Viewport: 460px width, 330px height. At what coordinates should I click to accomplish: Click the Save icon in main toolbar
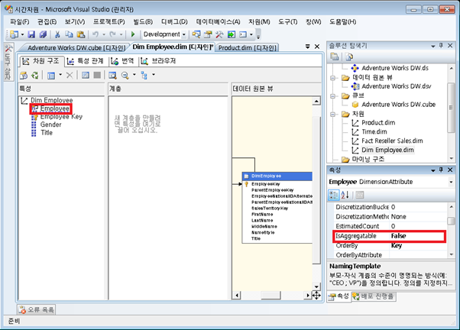point(31,34)
